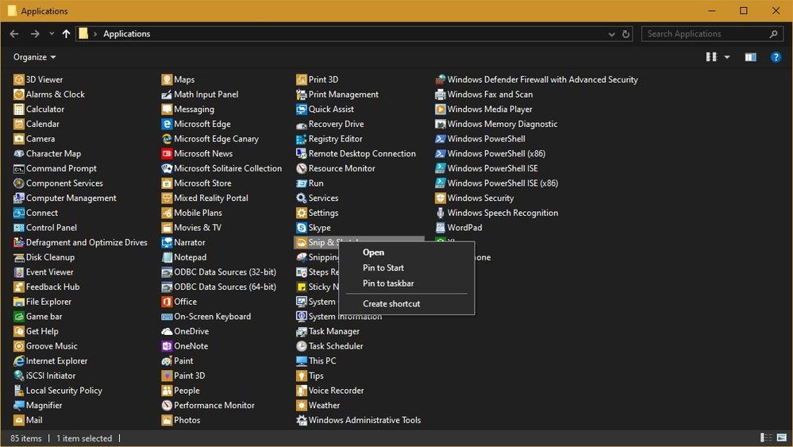Go up one folder level
The height and width of the screenshot is (447, 793).
66,34
